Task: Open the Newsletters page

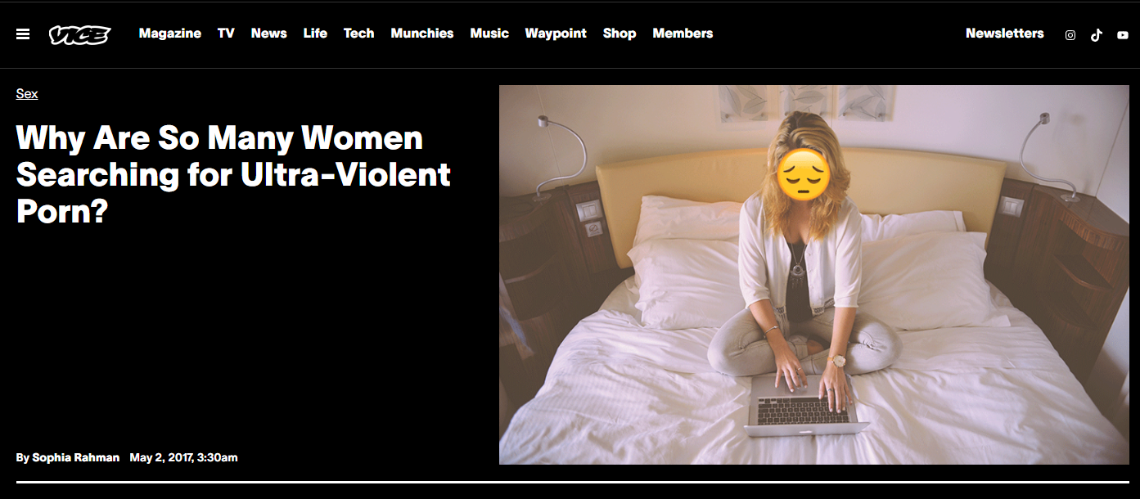Action: pyautogui.click(x=1005, y=34)
